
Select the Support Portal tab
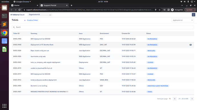click(54, 5)
